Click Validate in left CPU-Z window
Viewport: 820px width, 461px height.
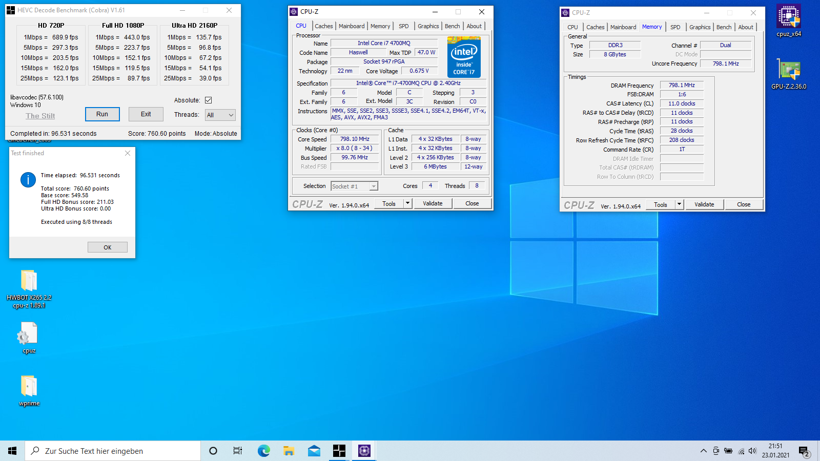click(433, 203)
